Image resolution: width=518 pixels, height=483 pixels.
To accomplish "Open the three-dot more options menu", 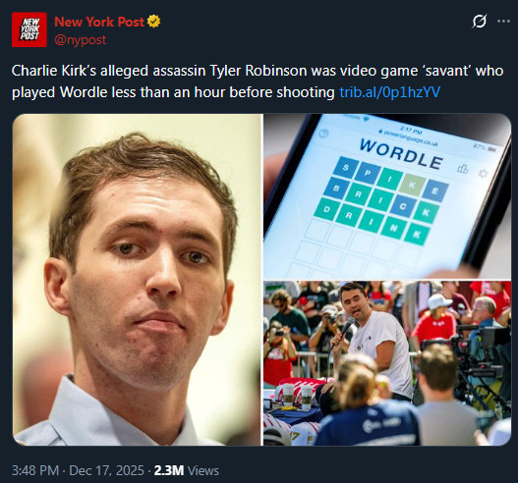I will click(503, 22).
